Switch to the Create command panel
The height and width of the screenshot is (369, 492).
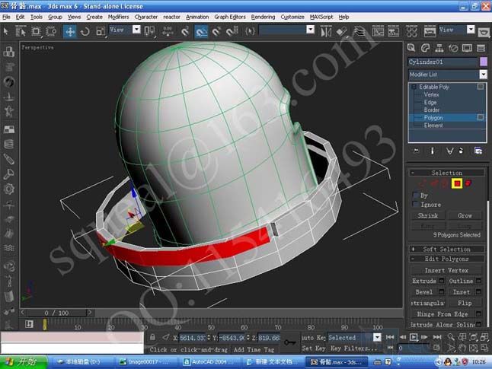(x=411, y=48)
